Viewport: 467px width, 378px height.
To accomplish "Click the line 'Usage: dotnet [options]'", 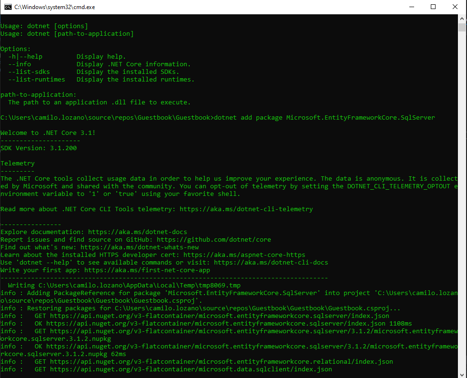I will pyautogui.click(x=44, y=26).
